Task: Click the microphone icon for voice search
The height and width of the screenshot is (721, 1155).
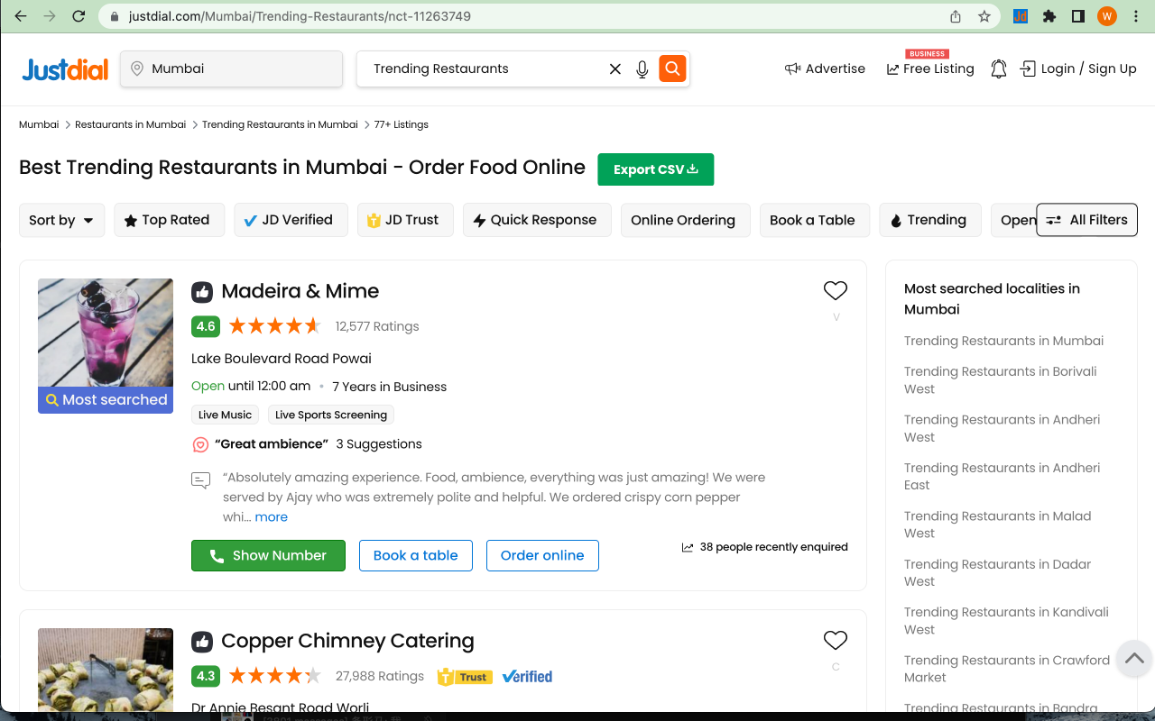Action: [x=642, y=68]
